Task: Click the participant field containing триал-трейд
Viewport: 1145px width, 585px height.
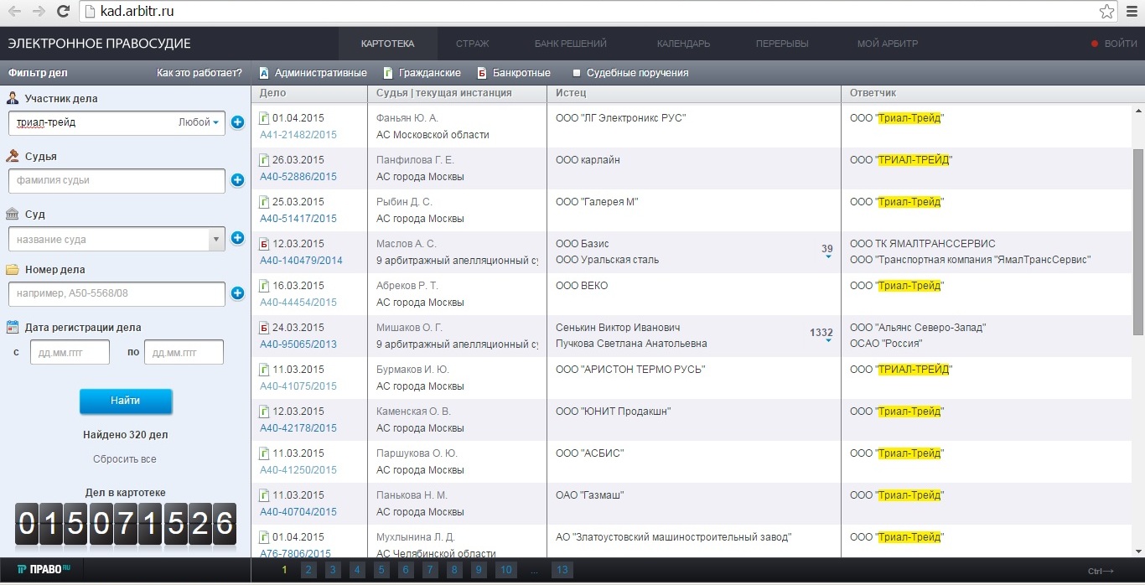Action: point(117,122)
